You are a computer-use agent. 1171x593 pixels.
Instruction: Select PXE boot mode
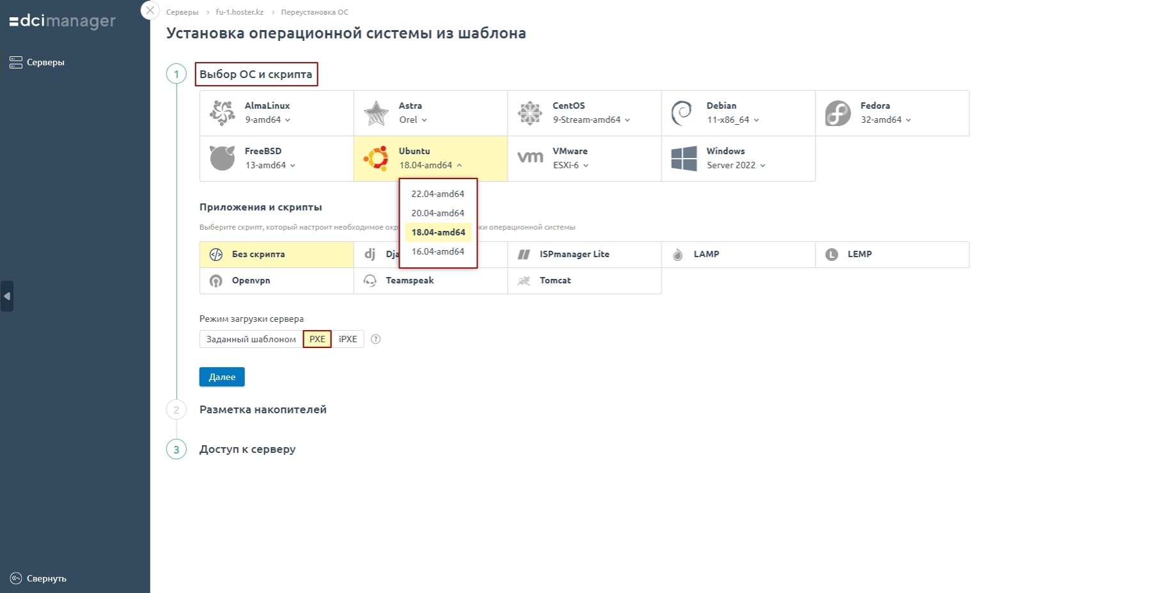[317, 339]
